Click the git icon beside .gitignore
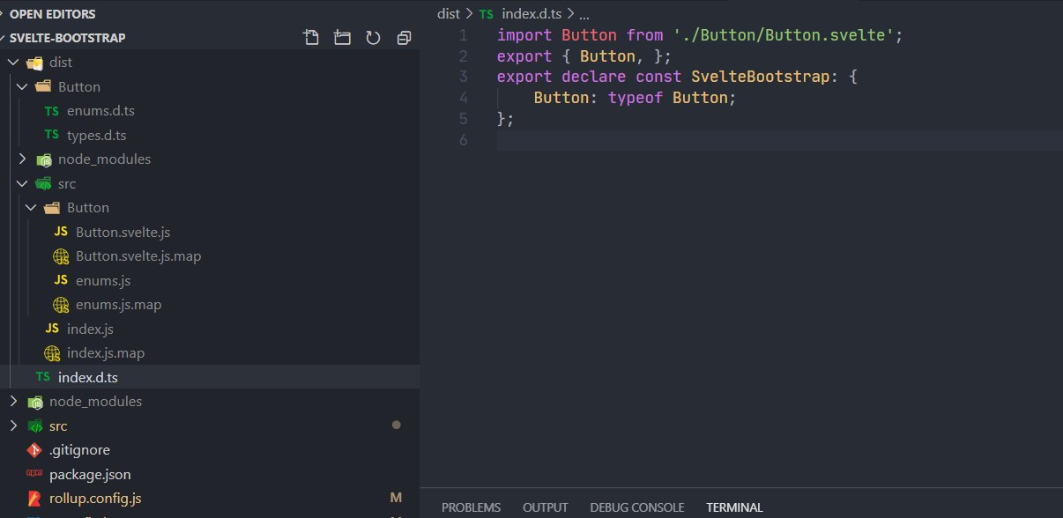 click(x=34, y=450)
